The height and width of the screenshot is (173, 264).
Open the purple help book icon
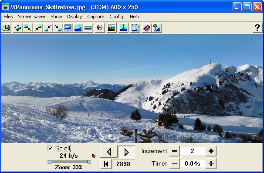[x=147, y=28]
